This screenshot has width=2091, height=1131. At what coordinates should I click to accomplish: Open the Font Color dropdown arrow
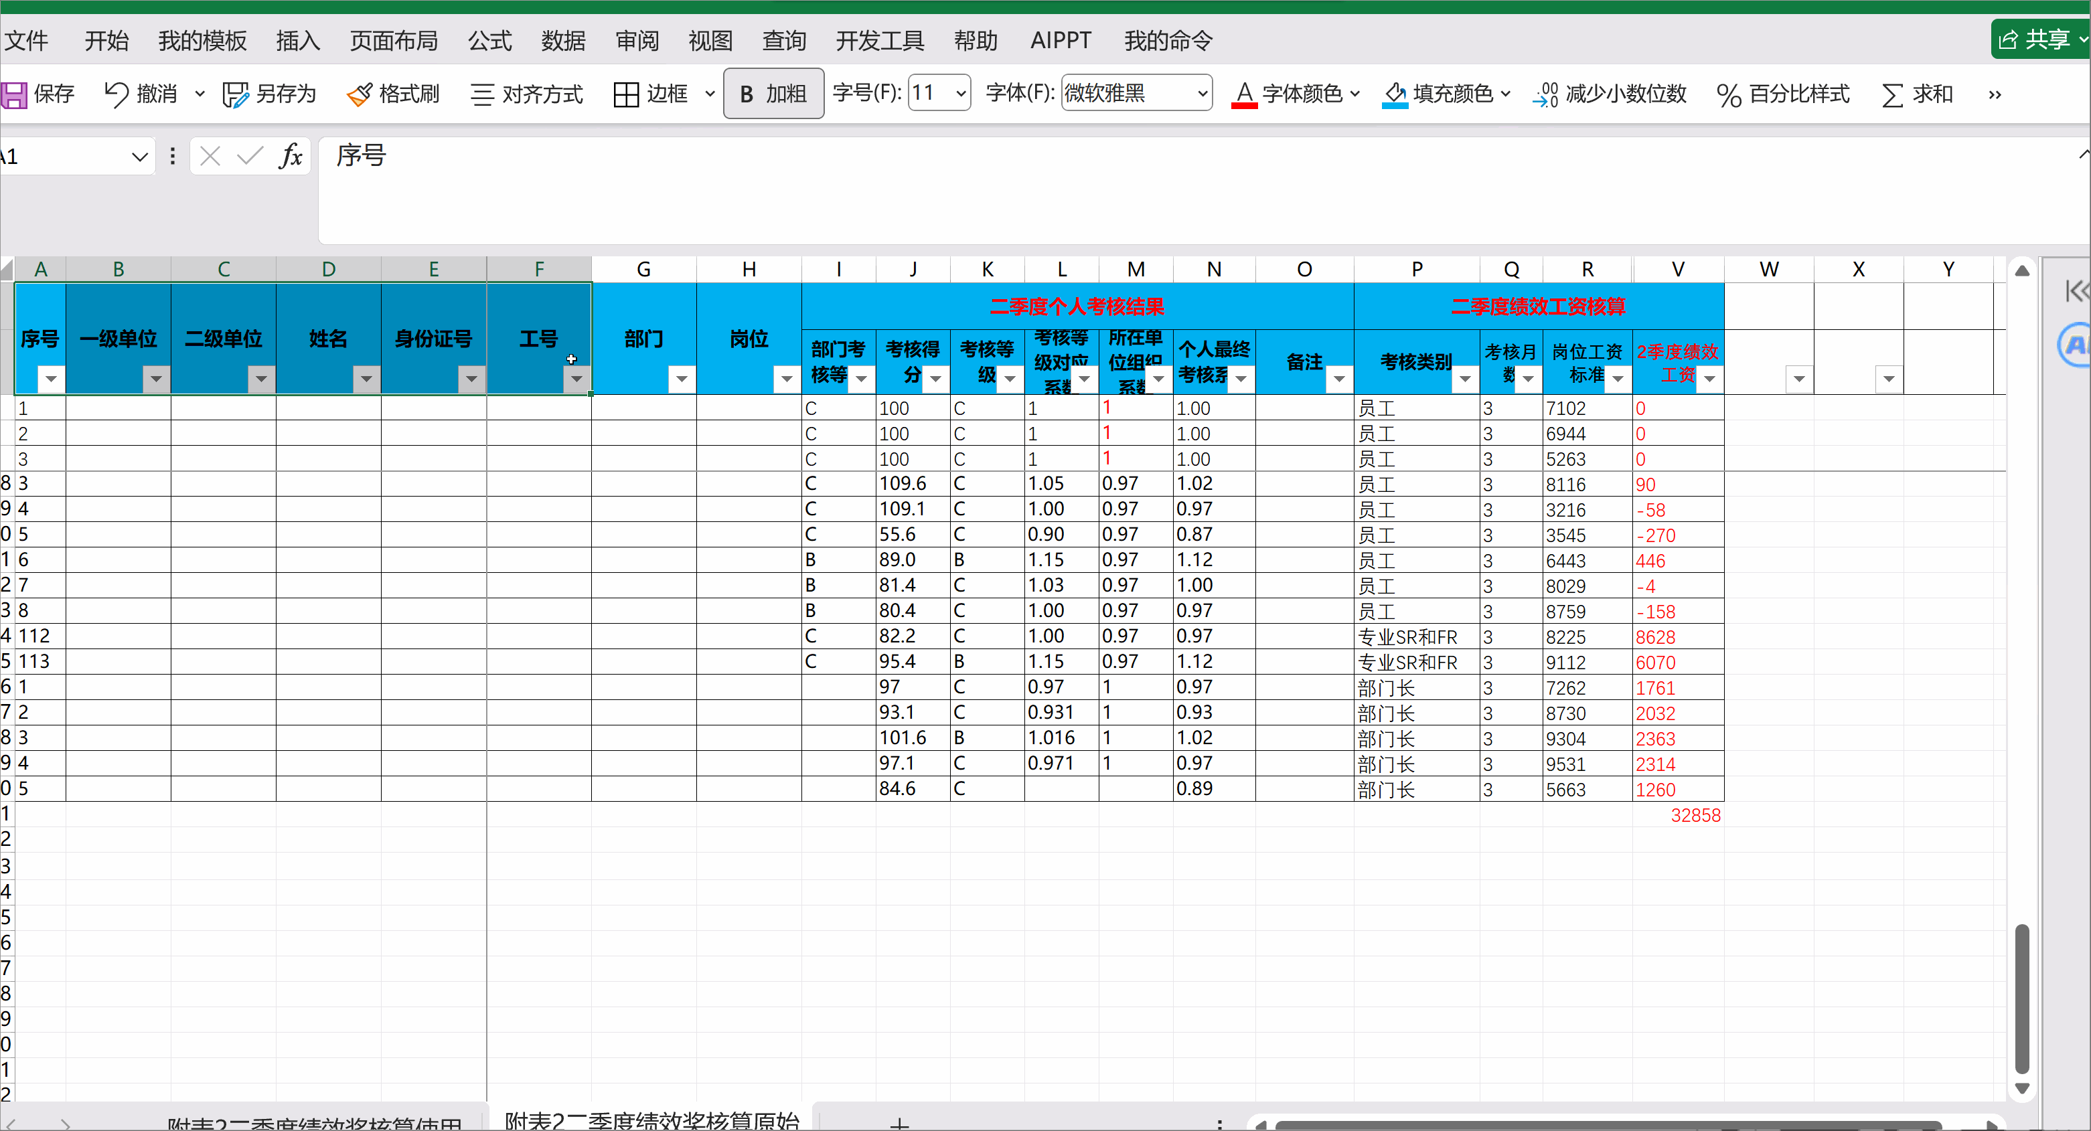pyautogui.click(x=1354, y=94)
